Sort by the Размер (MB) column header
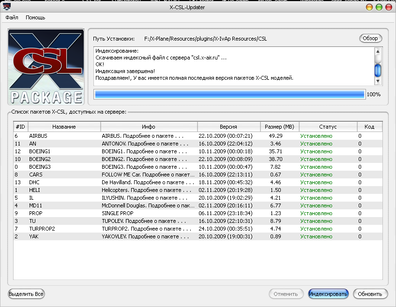This screenshot has width=396, height=307. tap(280, 127)
